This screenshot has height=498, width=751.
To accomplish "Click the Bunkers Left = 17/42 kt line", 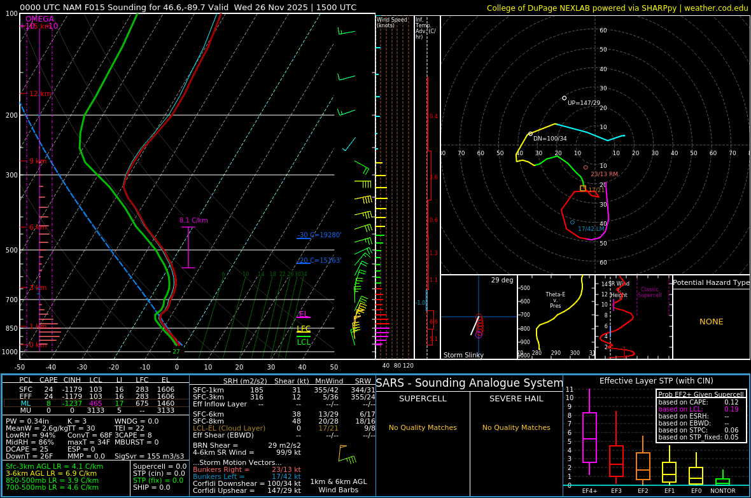I will [247, 476].
